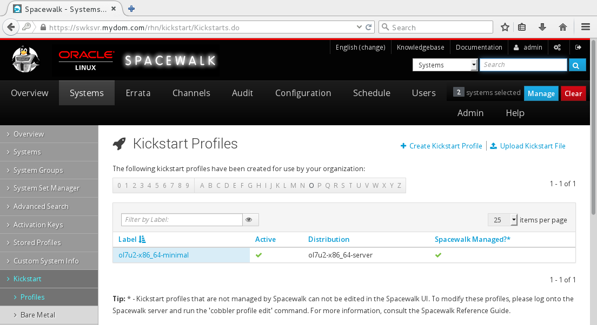The width and height of the screenshot is (597, 325).
Task: Bookmark this page with the star icon
Action: (505, 27)
